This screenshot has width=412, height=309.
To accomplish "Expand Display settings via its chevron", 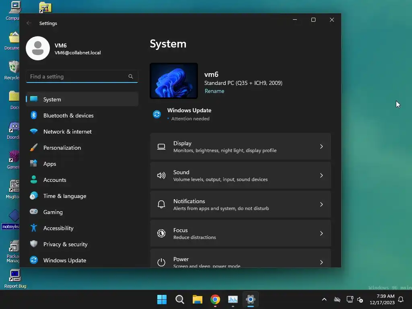I will tap(321, 146).
